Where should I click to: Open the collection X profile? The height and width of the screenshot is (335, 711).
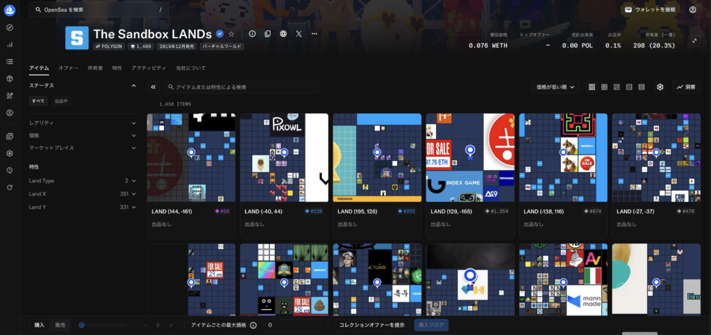click(x=299, y=34)
